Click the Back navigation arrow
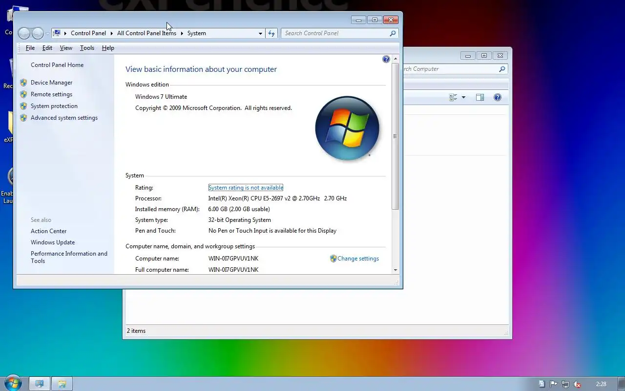 [24, 33]
